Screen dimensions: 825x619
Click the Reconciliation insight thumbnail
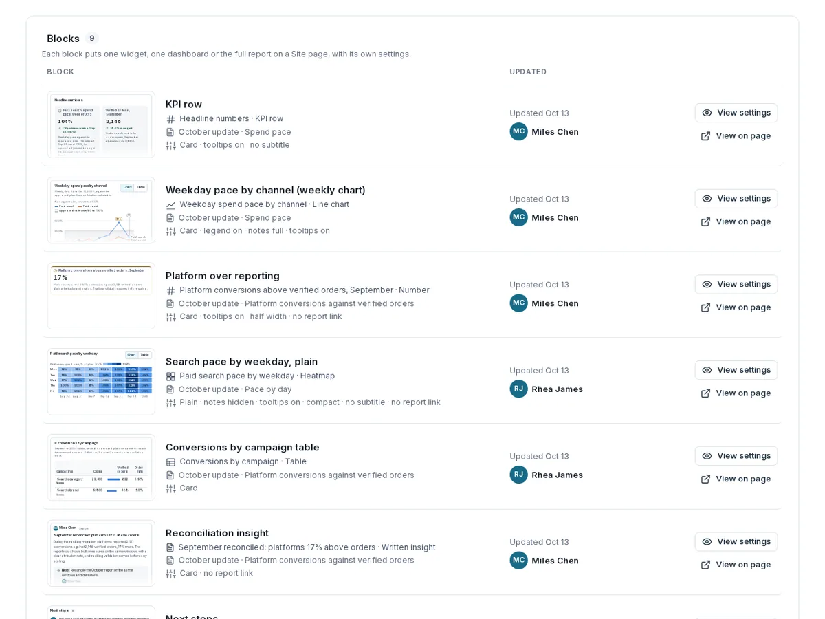101,554
